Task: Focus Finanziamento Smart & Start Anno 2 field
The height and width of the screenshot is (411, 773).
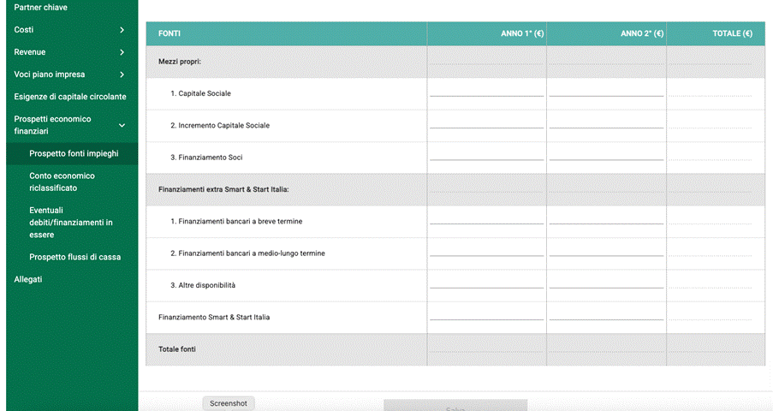Action: 606,315
